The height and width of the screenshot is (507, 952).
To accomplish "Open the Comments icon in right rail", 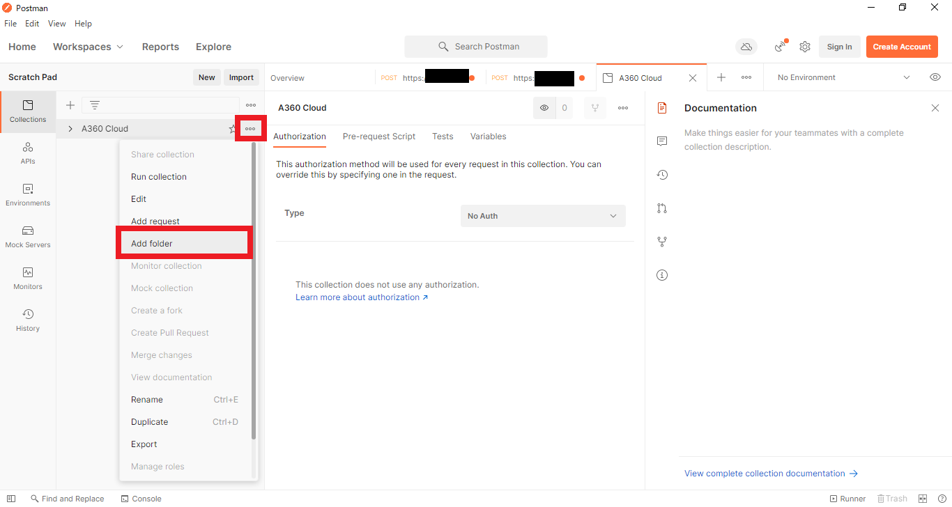I will click(x=662, y=141).
